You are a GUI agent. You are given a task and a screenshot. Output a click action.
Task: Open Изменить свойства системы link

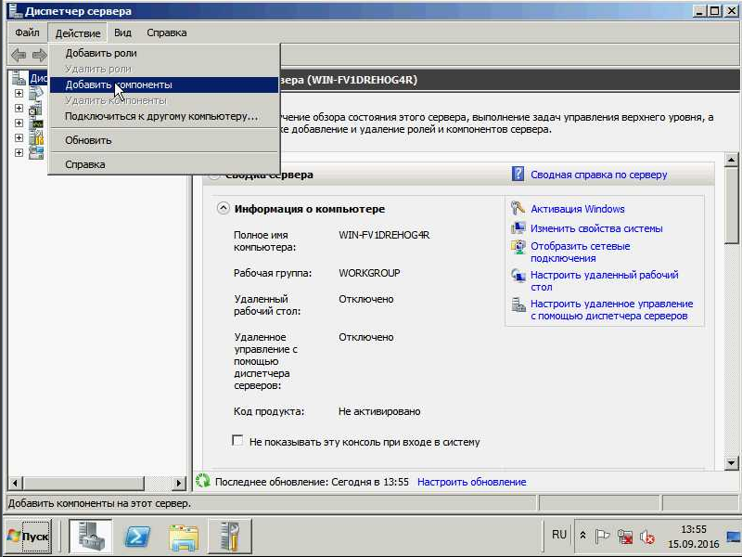point(596,228)
